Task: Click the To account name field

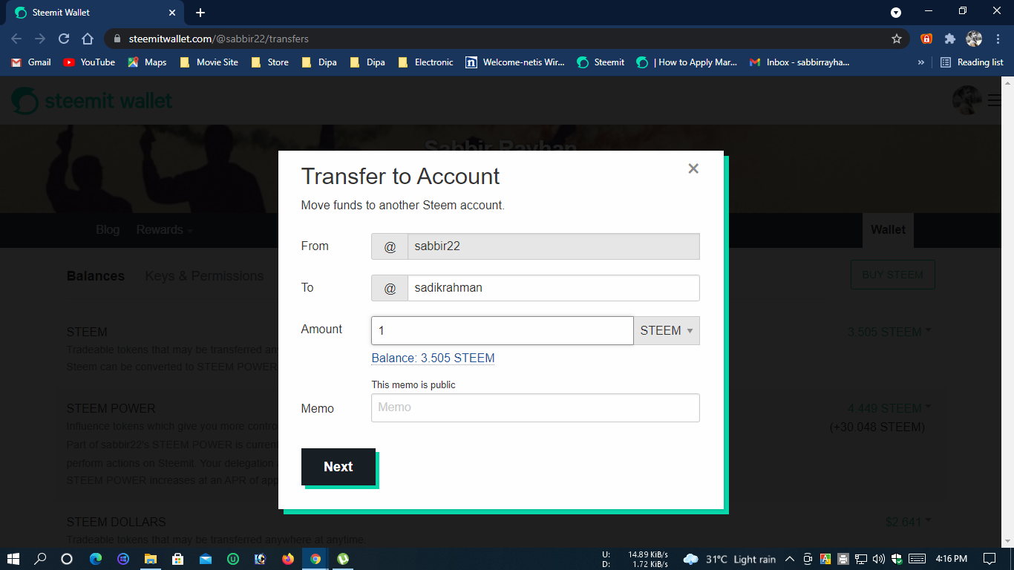Action: [x=554, y=288]
